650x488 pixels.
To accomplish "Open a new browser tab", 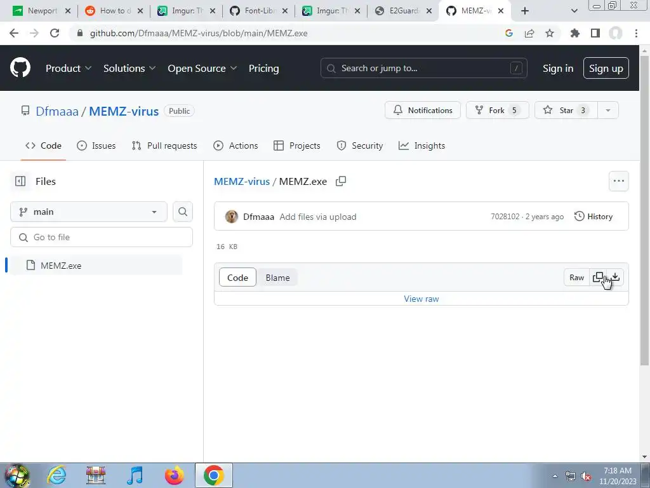I will pyautogui.click(x=525, y=11).
